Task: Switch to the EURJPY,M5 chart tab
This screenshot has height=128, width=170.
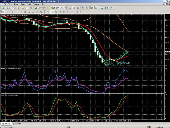Action: point(17,124)
